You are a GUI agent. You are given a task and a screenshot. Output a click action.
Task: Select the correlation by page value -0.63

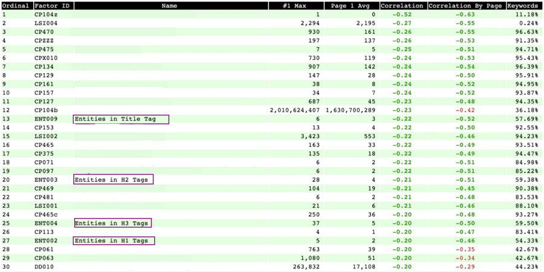point(467,15)
